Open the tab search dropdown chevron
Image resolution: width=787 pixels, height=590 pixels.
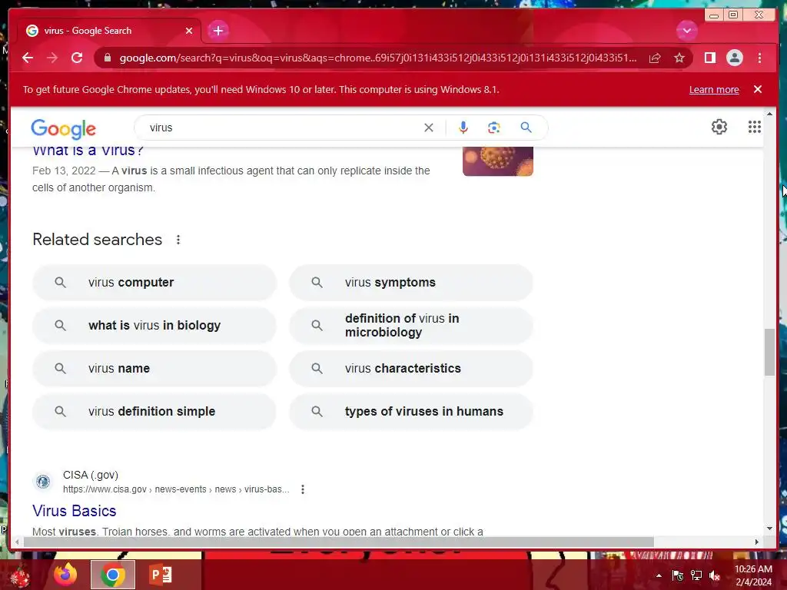(x=686, y=31)
